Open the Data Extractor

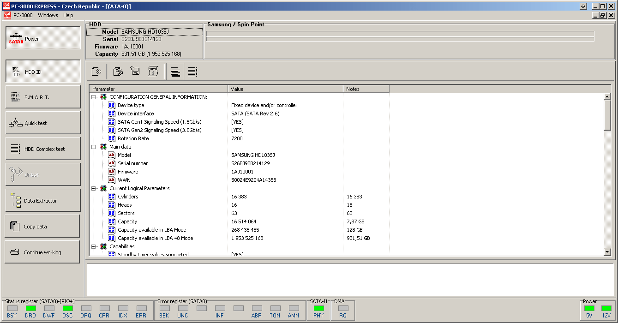pyautogui.click(x=43, y=200)
